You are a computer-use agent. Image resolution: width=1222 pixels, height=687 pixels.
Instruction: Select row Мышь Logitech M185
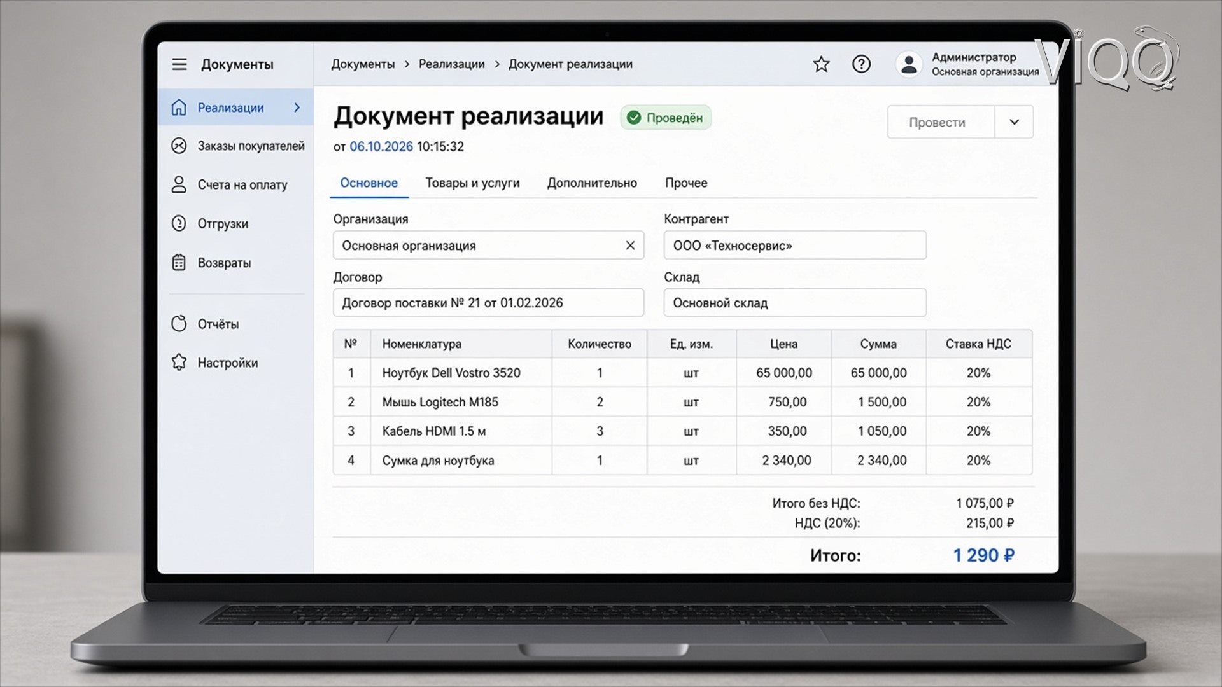pos(682,402)
